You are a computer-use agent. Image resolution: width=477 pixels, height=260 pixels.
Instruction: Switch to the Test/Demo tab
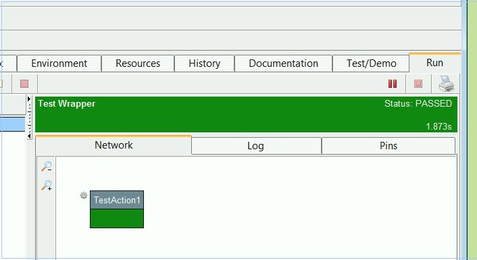371,63
